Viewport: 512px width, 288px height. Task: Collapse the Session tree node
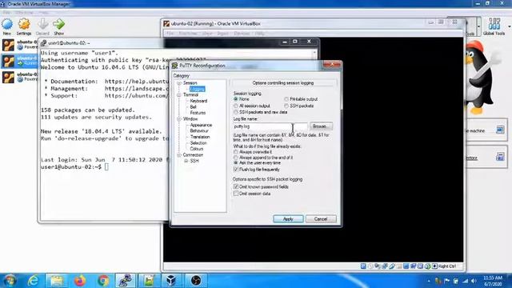click(x=179, y=83)
